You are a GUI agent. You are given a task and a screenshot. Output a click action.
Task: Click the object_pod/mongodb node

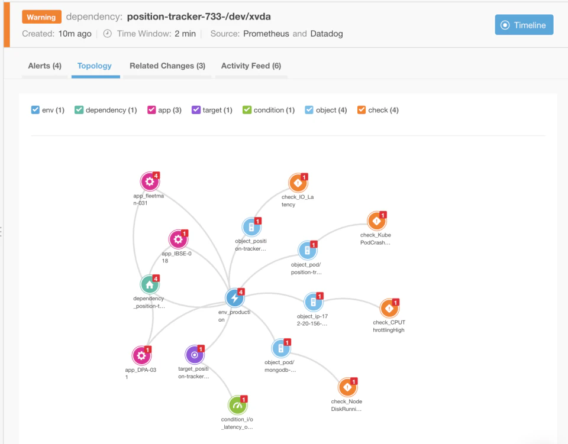(281, 348)
